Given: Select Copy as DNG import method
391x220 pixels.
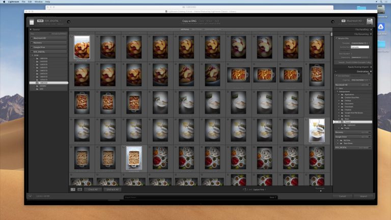Looking at the screenshot, I should click(x=189, y=21).
